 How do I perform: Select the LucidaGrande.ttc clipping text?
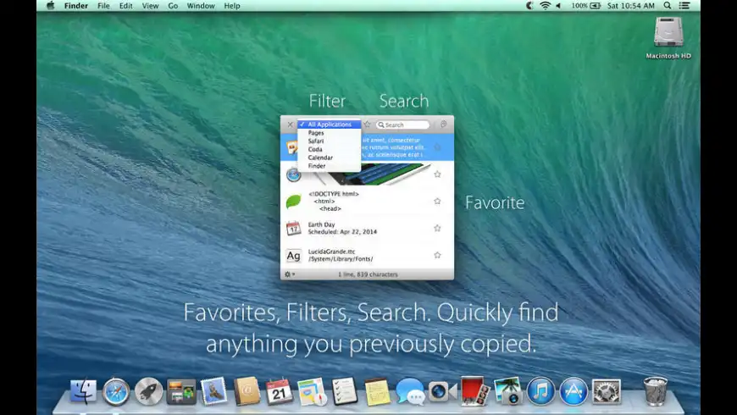tap(341, 255)
